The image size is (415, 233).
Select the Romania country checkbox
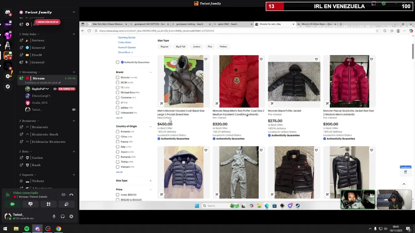[118, 157]
